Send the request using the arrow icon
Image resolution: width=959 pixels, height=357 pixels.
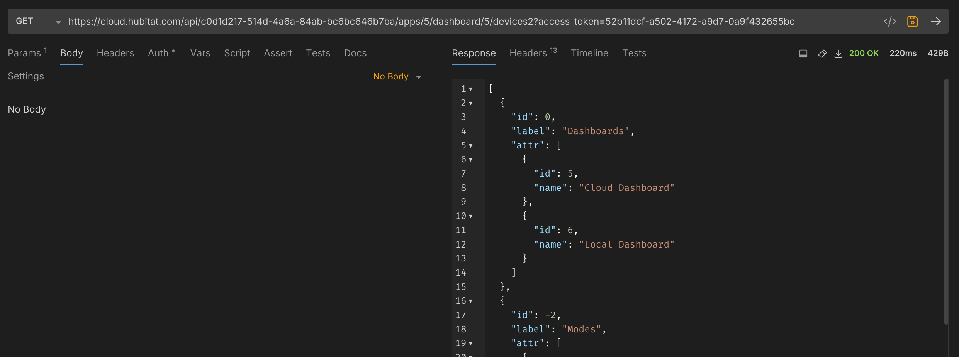point(935,21)
